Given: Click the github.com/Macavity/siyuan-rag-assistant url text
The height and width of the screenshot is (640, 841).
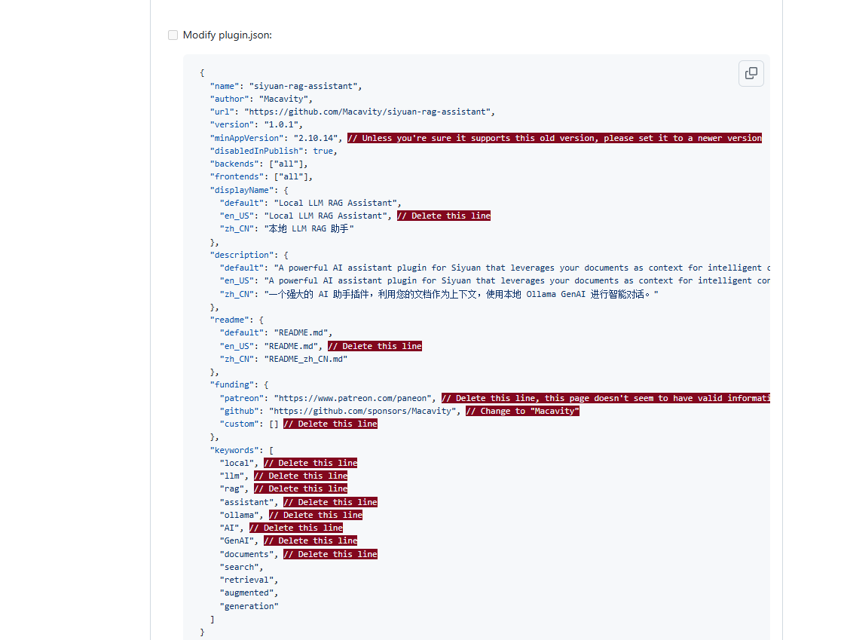Looking at the screenshot, I should [368, 112].
